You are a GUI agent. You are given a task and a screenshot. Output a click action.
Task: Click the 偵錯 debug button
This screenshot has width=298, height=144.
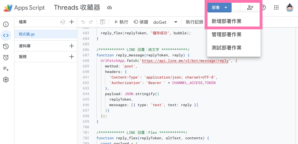point(141,22)
